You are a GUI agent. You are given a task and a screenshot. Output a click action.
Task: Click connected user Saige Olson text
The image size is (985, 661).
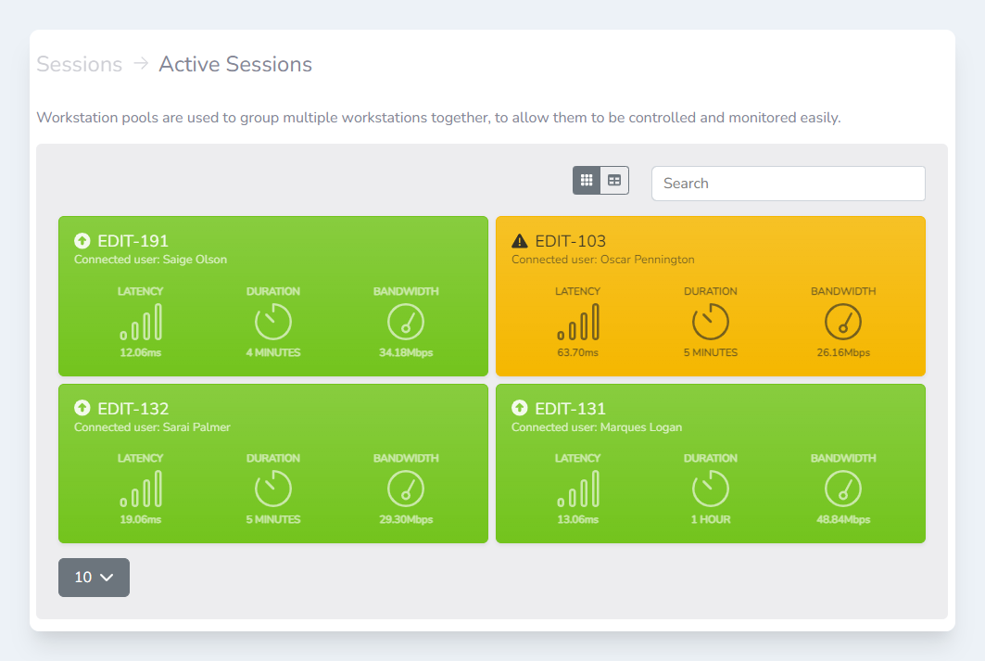150,260
